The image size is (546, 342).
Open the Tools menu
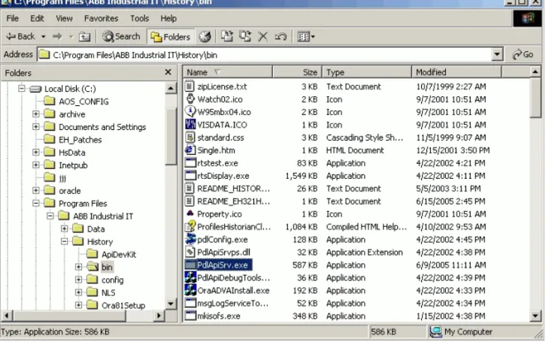point(140,18)
